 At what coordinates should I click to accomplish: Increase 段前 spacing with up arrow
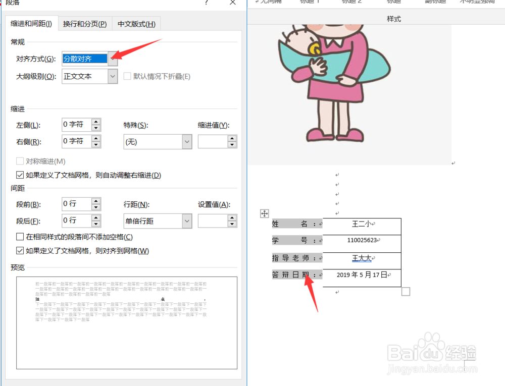coord(96,201)
